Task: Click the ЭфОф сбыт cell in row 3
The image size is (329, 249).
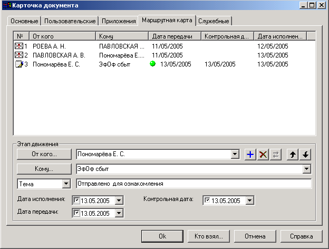Action: pos(114,64)
